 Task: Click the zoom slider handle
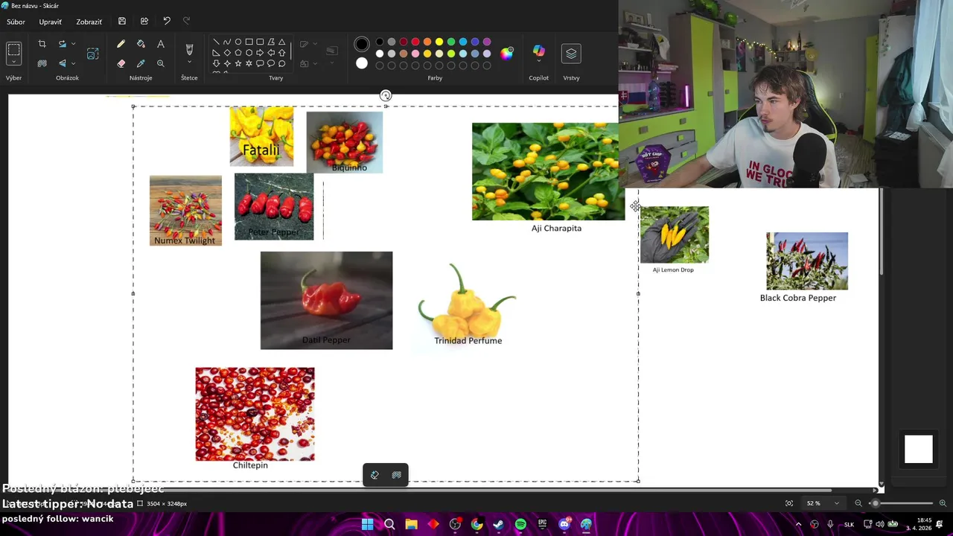click(x=876, y=503)
